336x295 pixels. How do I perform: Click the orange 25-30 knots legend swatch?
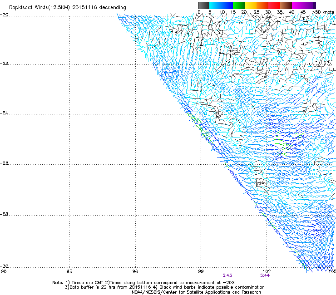pyautogui.click(x=262, y=5)
